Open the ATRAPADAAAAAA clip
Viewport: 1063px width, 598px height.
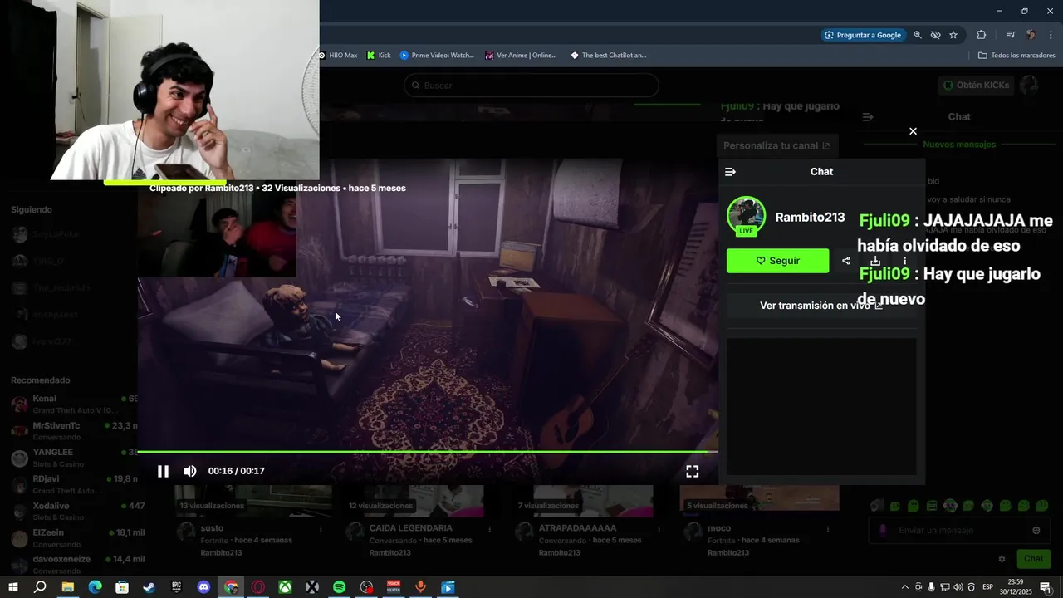tap(578, 528)
